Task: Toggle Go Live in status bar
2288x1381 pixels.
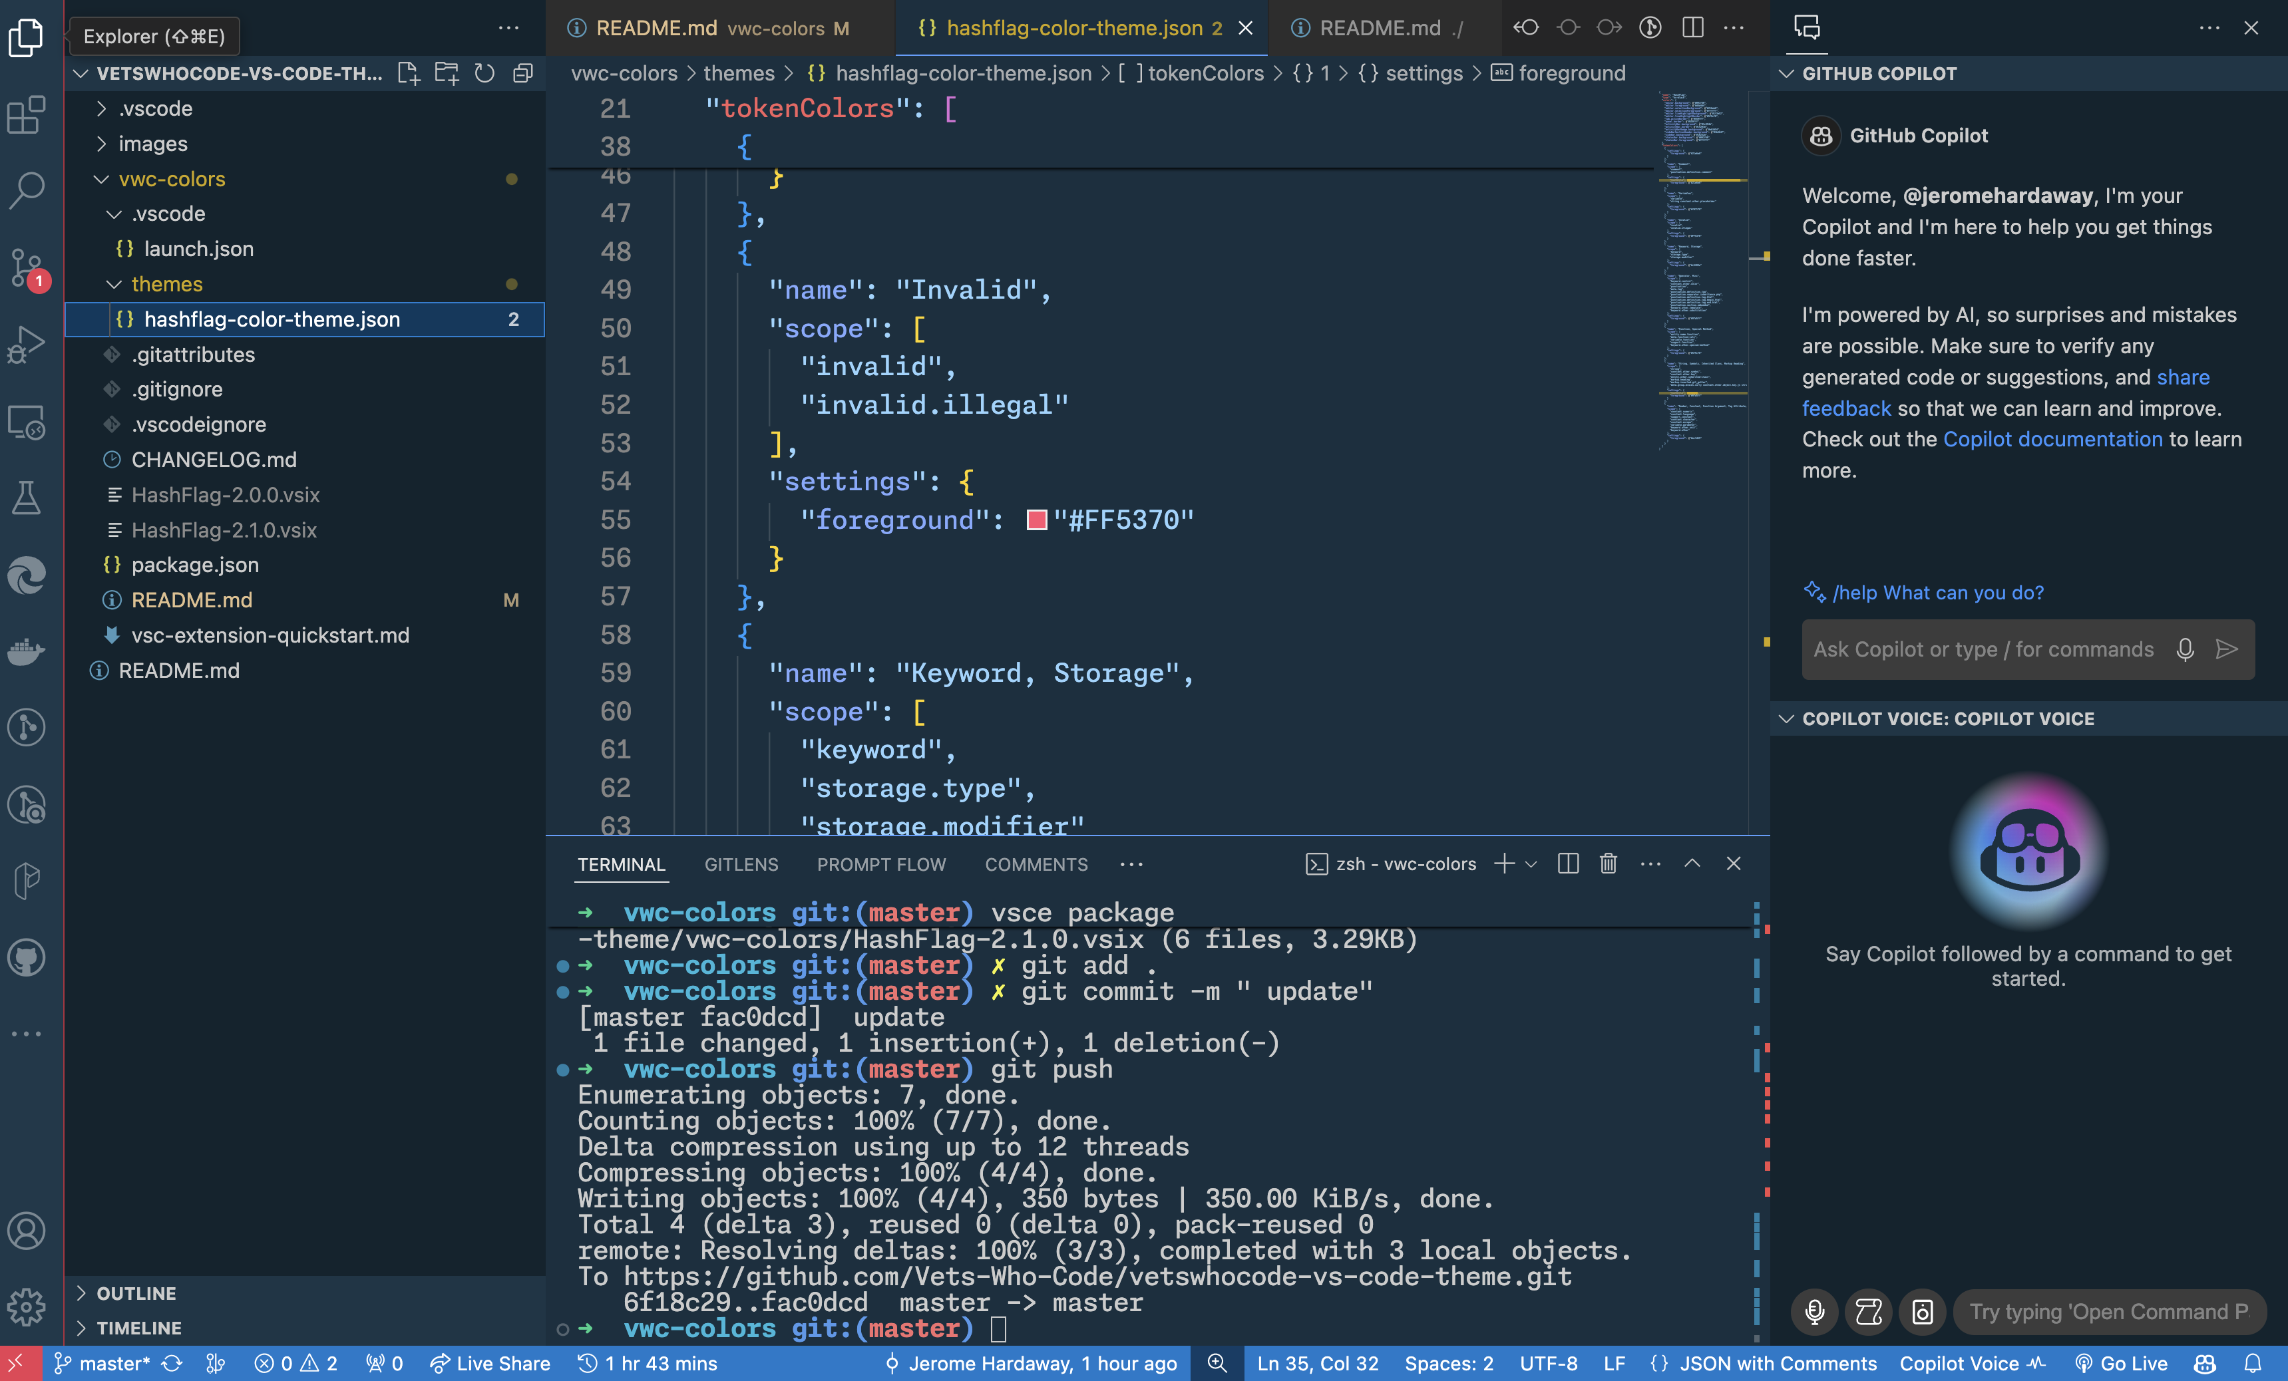Action: [x=2122, y=1363]
